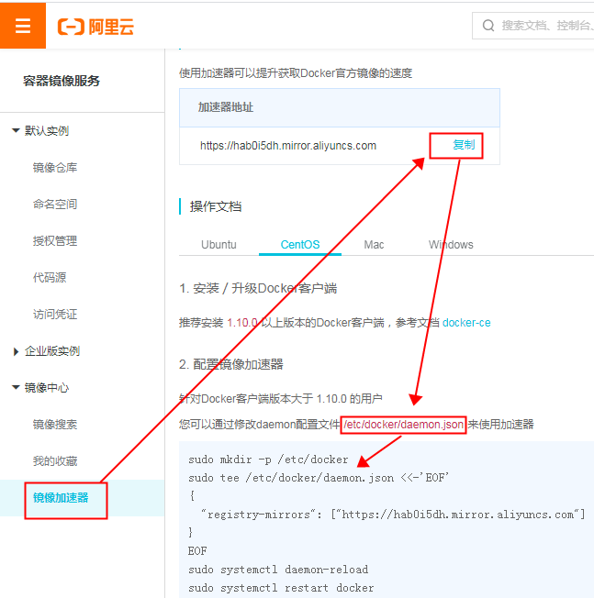
Task: Open 我的收藏 in sidebar
Action: coord(55,461)
